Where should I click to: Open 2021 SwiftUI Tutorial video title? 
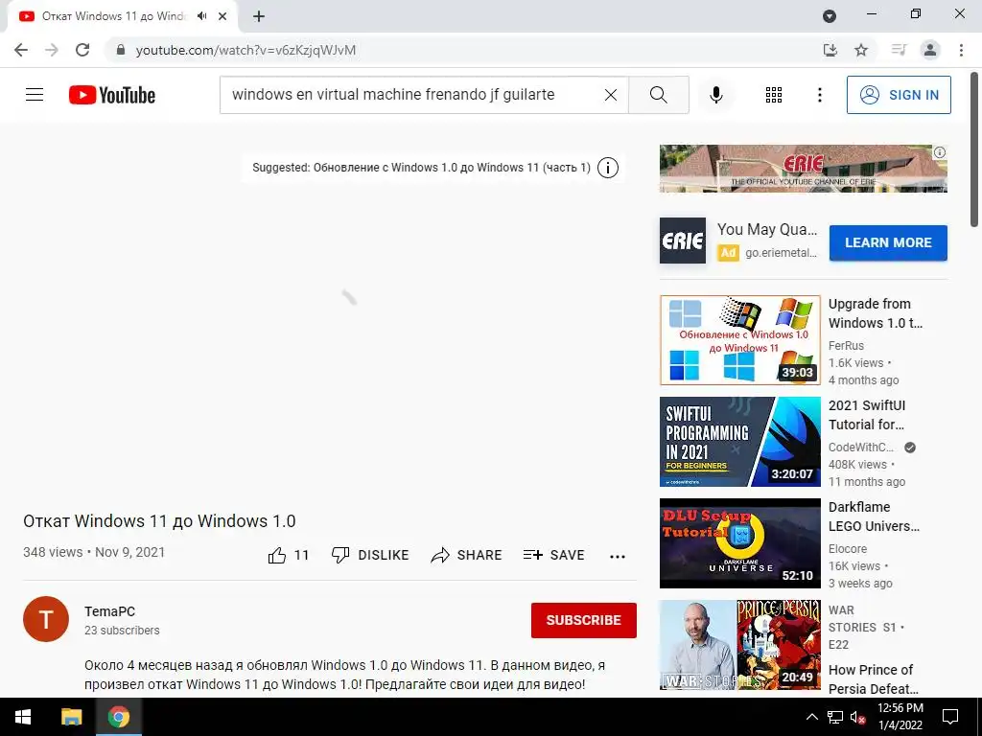(867, 415)
